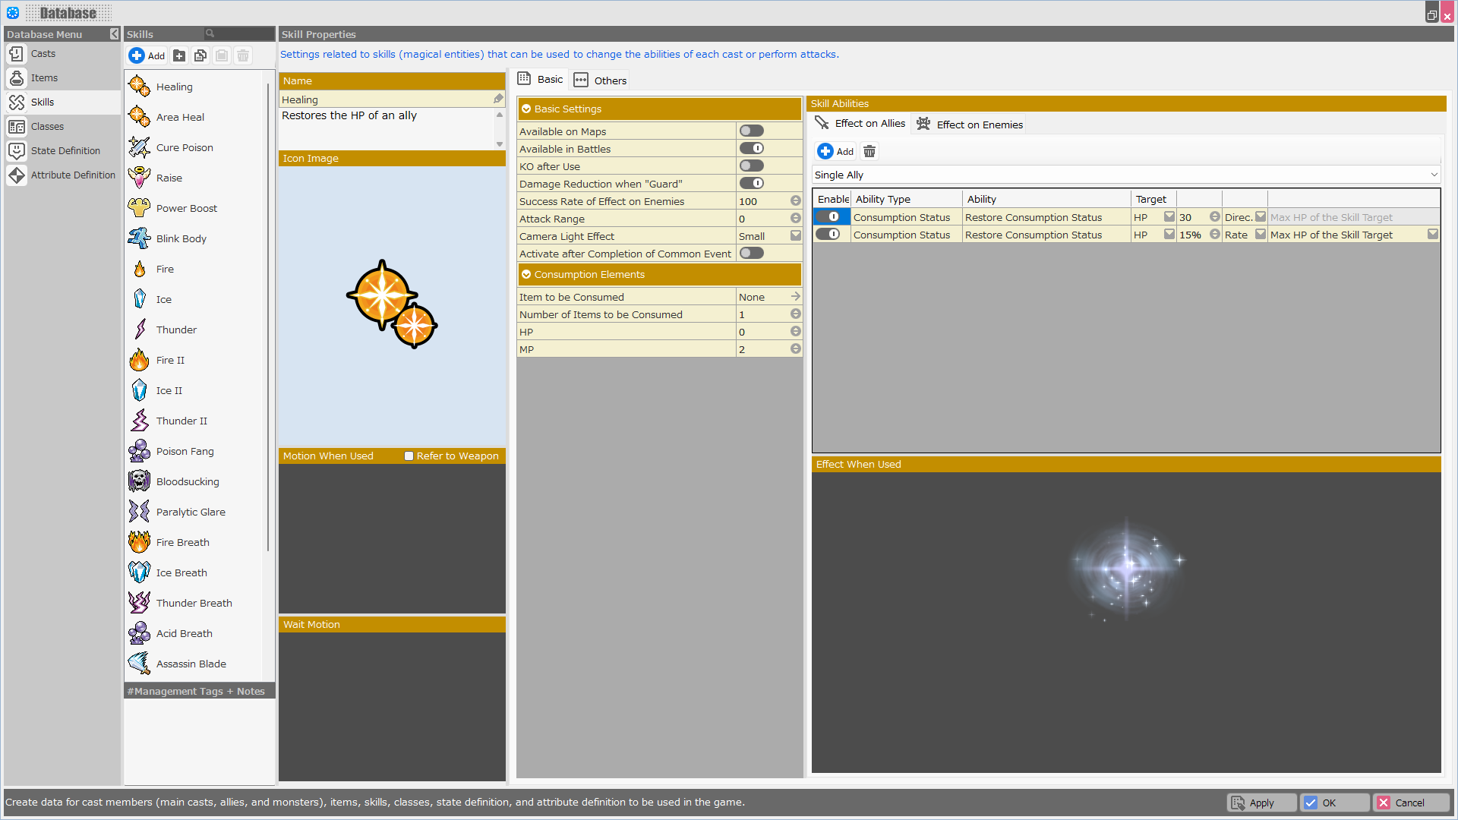Add a new skill ability

(x=836, y=152)
